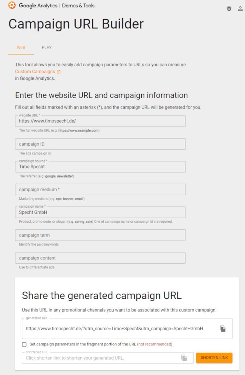Screen dimensions: 245x375
Task: Click into the campaign ID field
Action: pyautogui.click(x=100, y=144)
